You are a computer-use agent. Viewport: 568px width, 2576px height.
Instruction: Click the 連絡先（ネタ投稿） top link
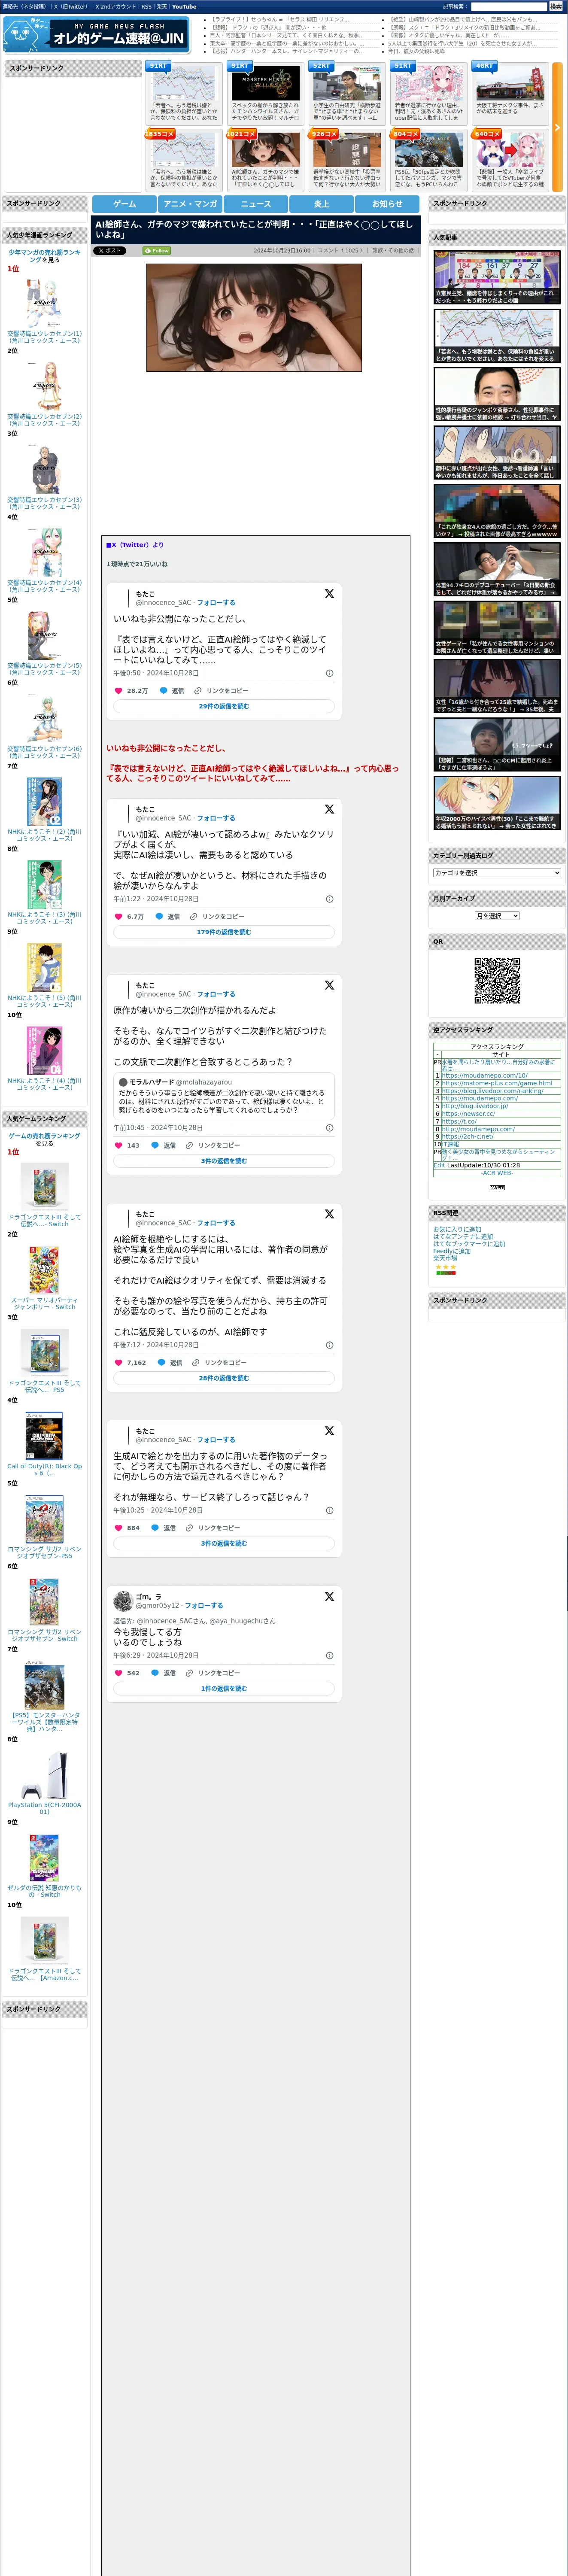point(24,6)
